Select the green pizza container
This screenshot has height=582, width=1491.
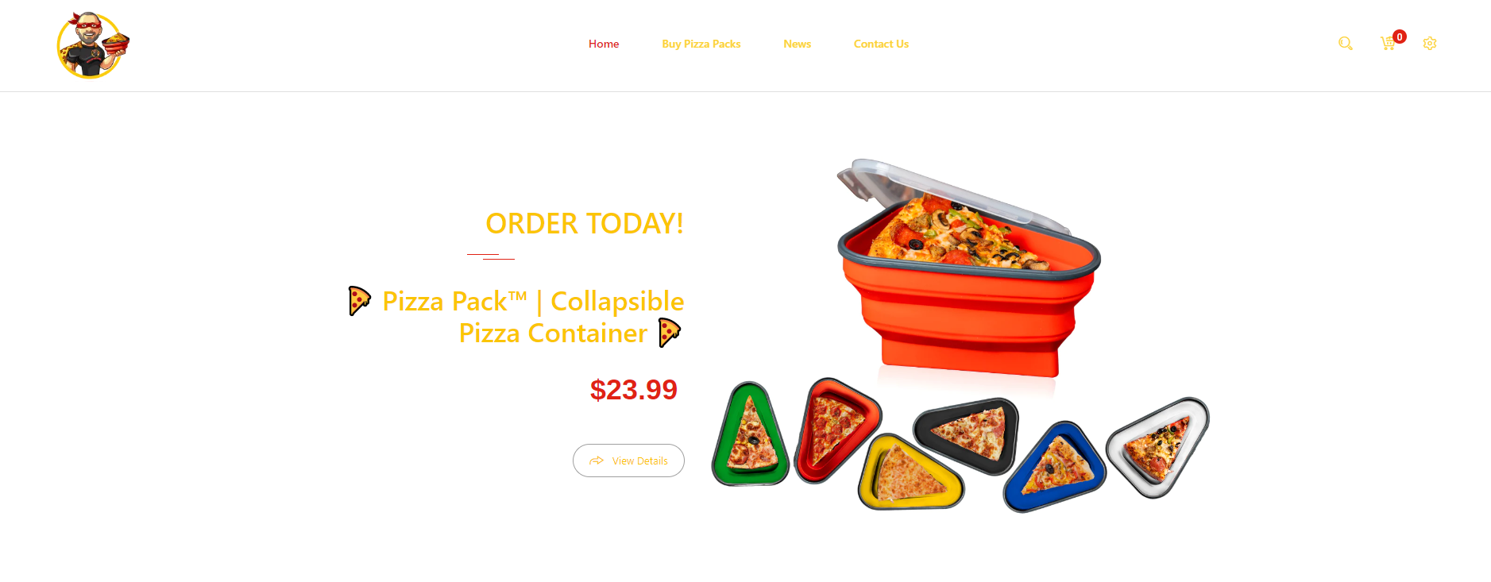click(x=750, y=435)
